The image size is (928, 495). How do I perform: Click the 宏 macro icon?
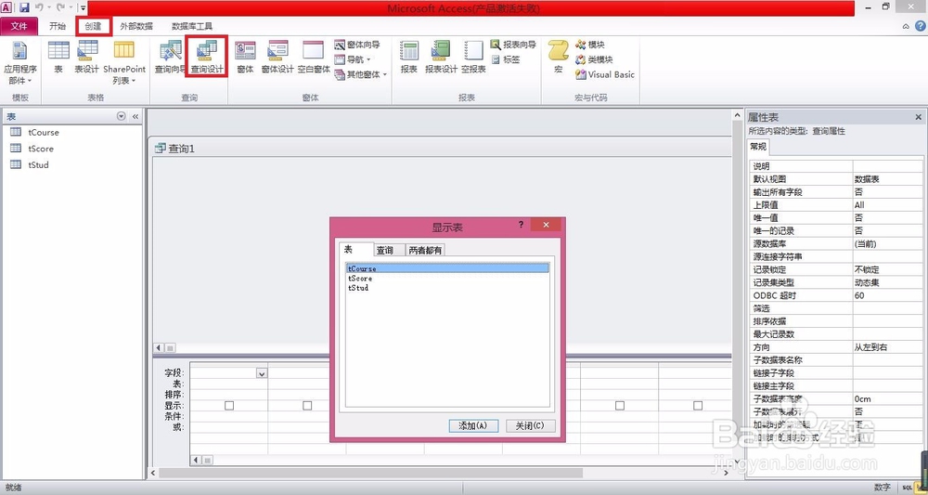point(558,58)
